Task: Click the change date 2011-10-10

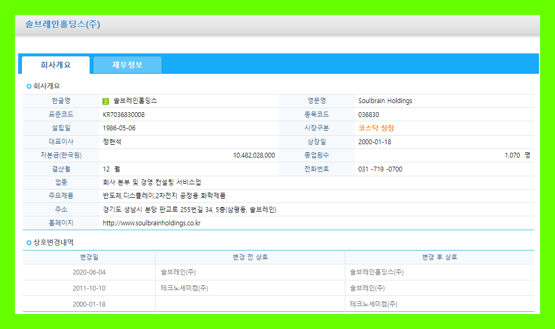Action: coord(89,288)
